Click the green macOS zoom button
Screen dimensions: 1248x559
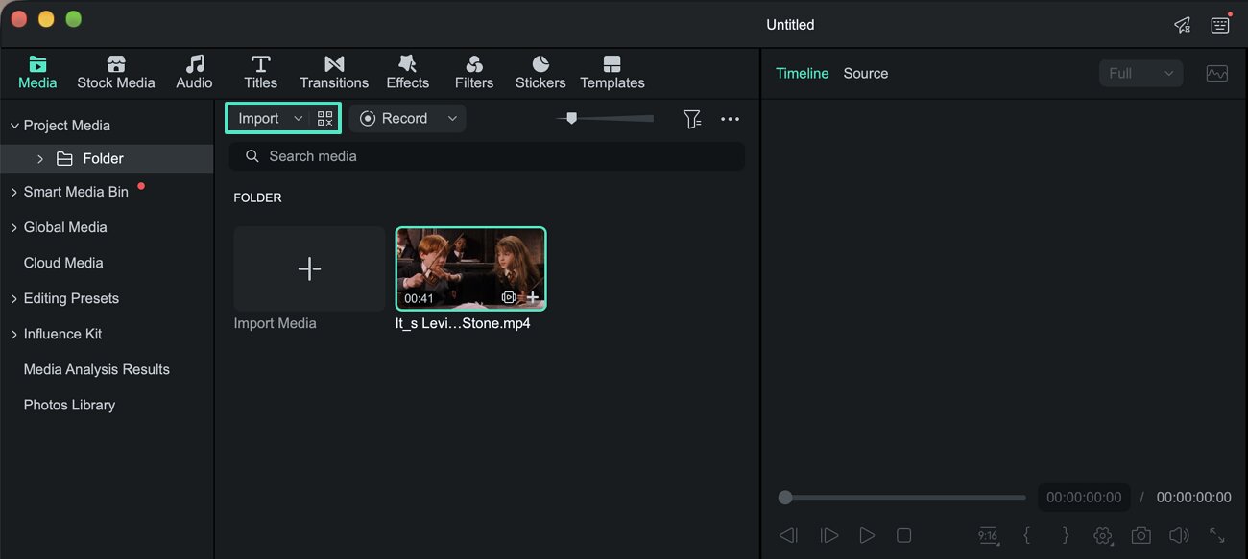[x=73, y=20]
